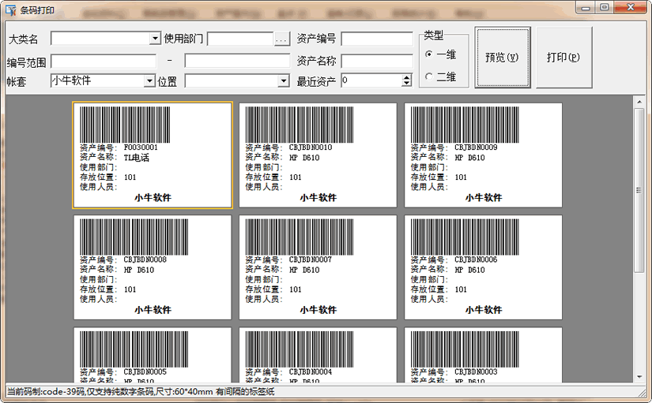Select the CBJBDN0009 barcode label
Viewport: 652px width, 403px height.
(483, 155)
